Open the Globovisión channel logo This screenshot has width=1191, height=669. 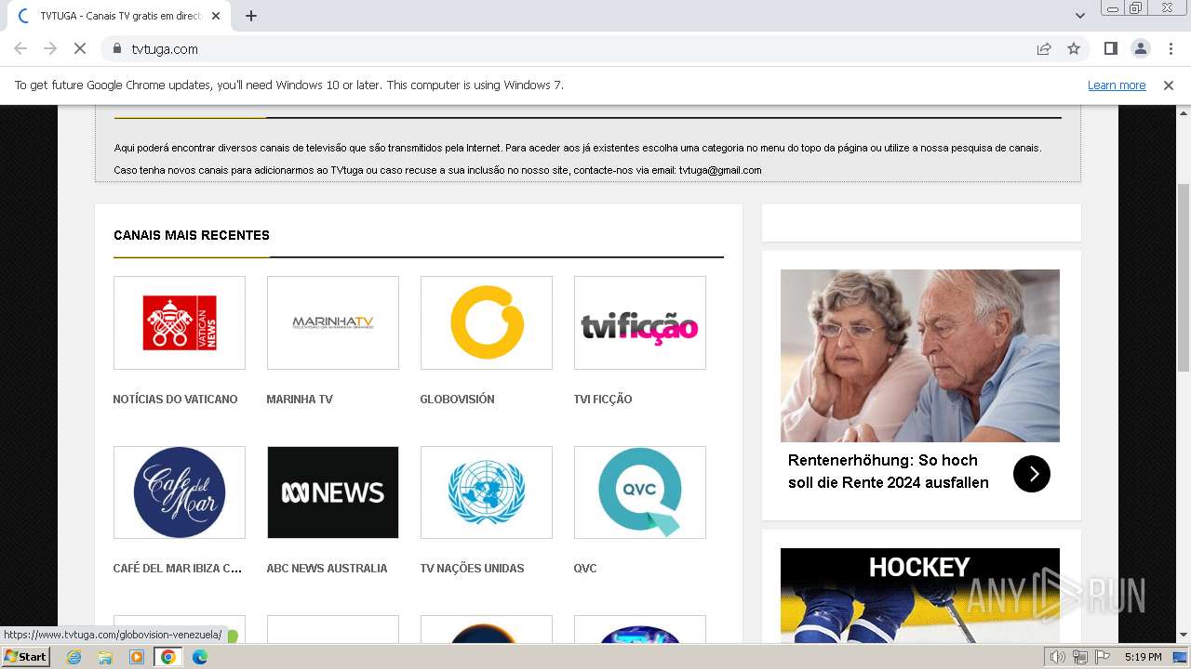pos(487,322)
